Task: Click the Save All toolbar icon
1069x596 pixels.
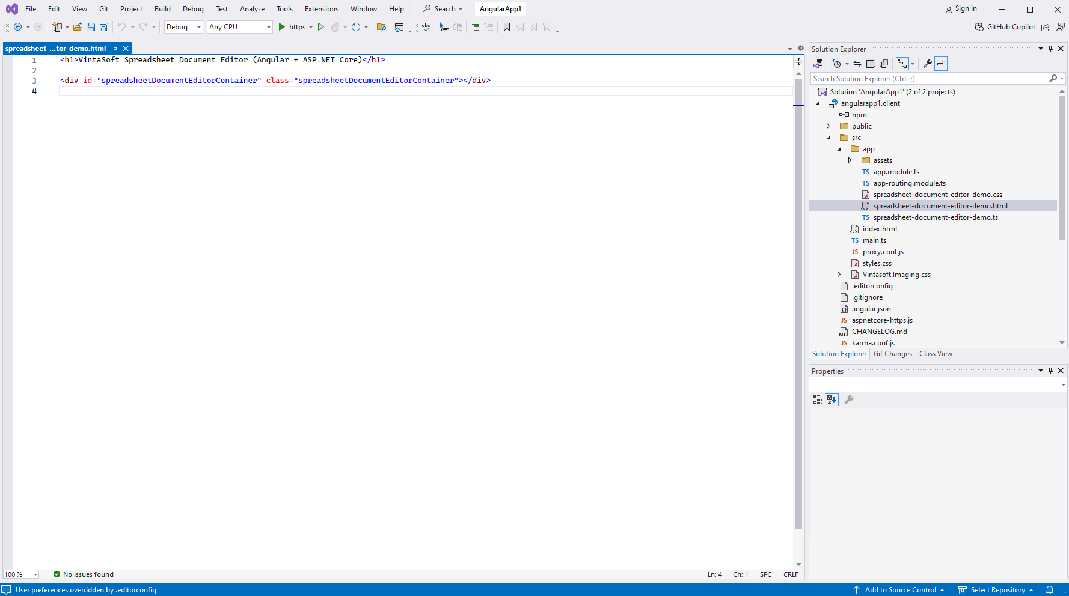Action: pyautogui.click(x=104, y=27)
